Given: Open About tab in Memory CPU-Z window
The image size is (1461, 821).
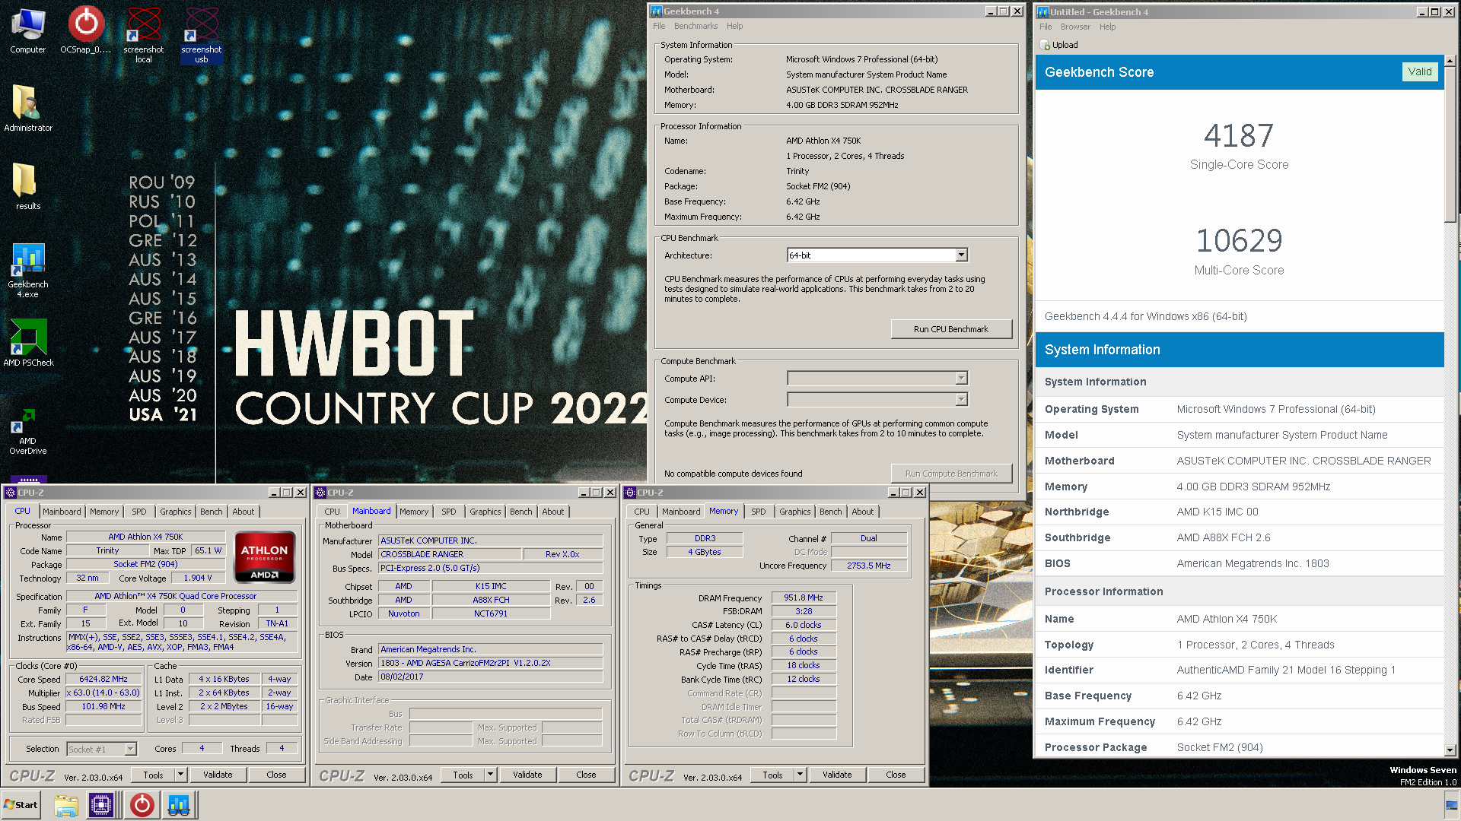Looking at the screenshot, I should pyautogui.click(x=863, y=512).
